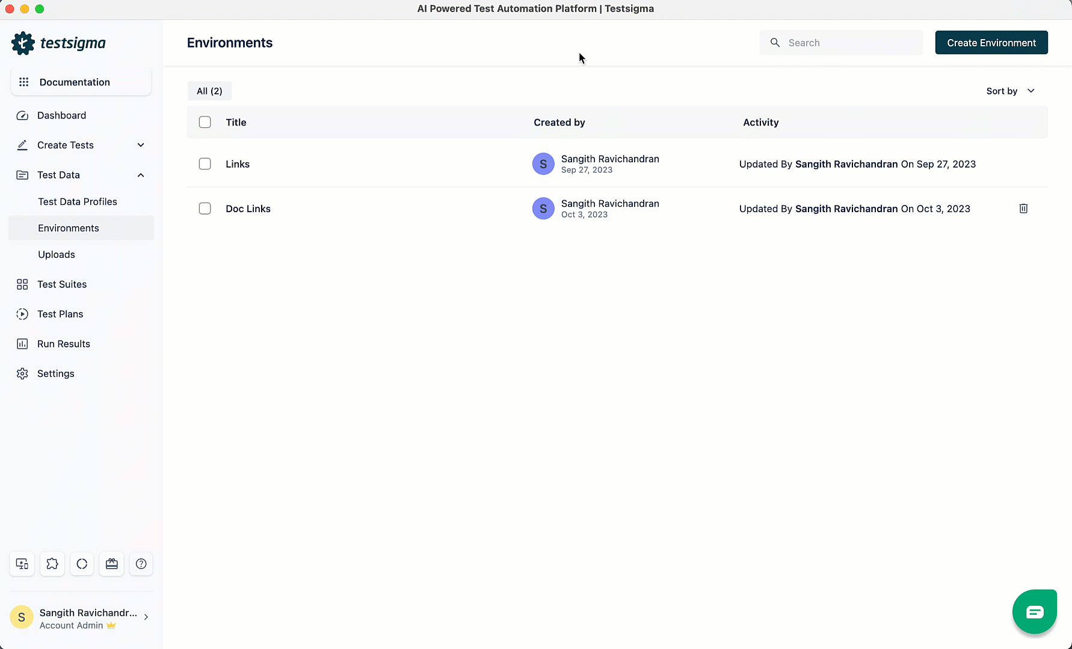Screen dimensions: 1072x649
Task: Click the Create Environment button
Action: click(x=991, y=42)
